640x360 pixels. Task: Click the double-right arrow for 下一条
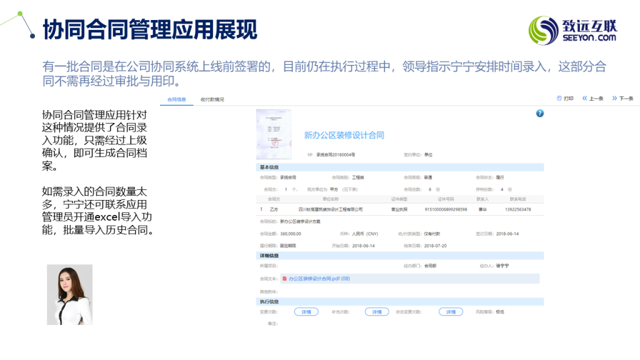click(x=614, y=98)
